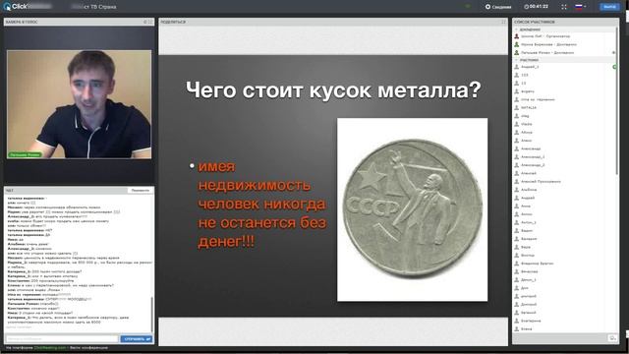Click the chat panel vertical scrollbar
629x354 pixels.
click(152, 315)
